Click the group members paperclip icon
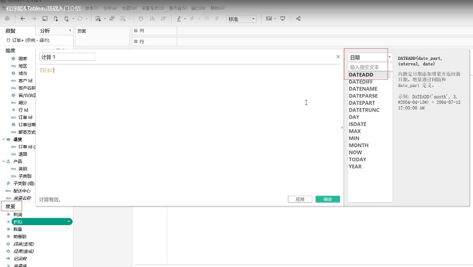The height and width of the screenshot is (267, 473). click(x=192, y=19)
